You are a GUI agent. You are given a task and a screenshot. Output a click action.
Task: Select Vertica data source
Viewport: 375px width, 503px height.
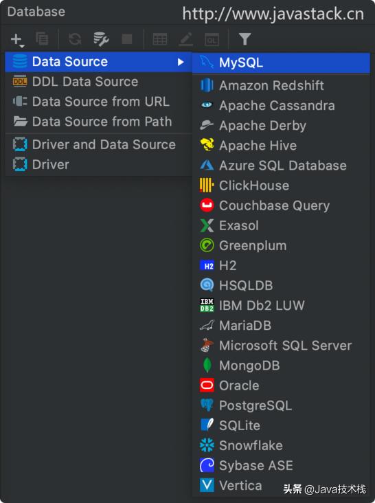(281, 485)
